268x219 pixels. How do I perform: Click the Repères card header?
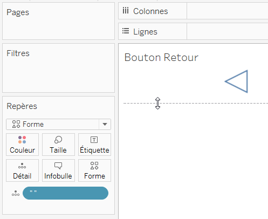pyautogui.click(x=22, y=106)
